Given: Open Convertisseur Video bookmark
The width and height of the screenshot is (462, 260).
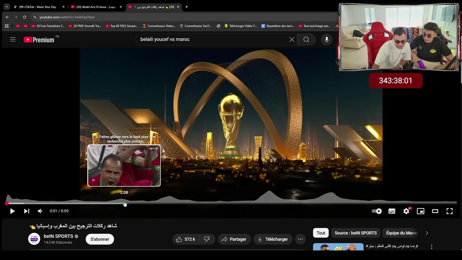Looking at the screenshot, I should (159, 26).
